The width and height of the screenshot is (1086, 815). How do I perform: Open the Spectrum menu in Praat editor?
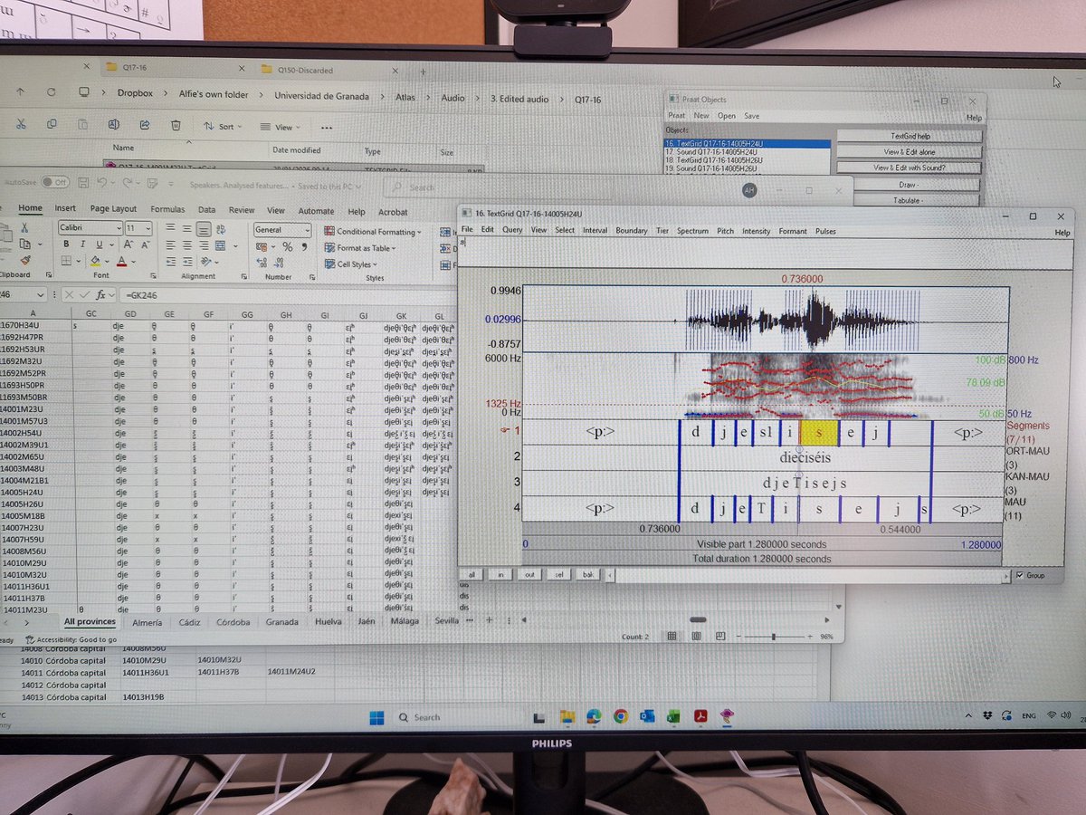(x=692, y=231)
